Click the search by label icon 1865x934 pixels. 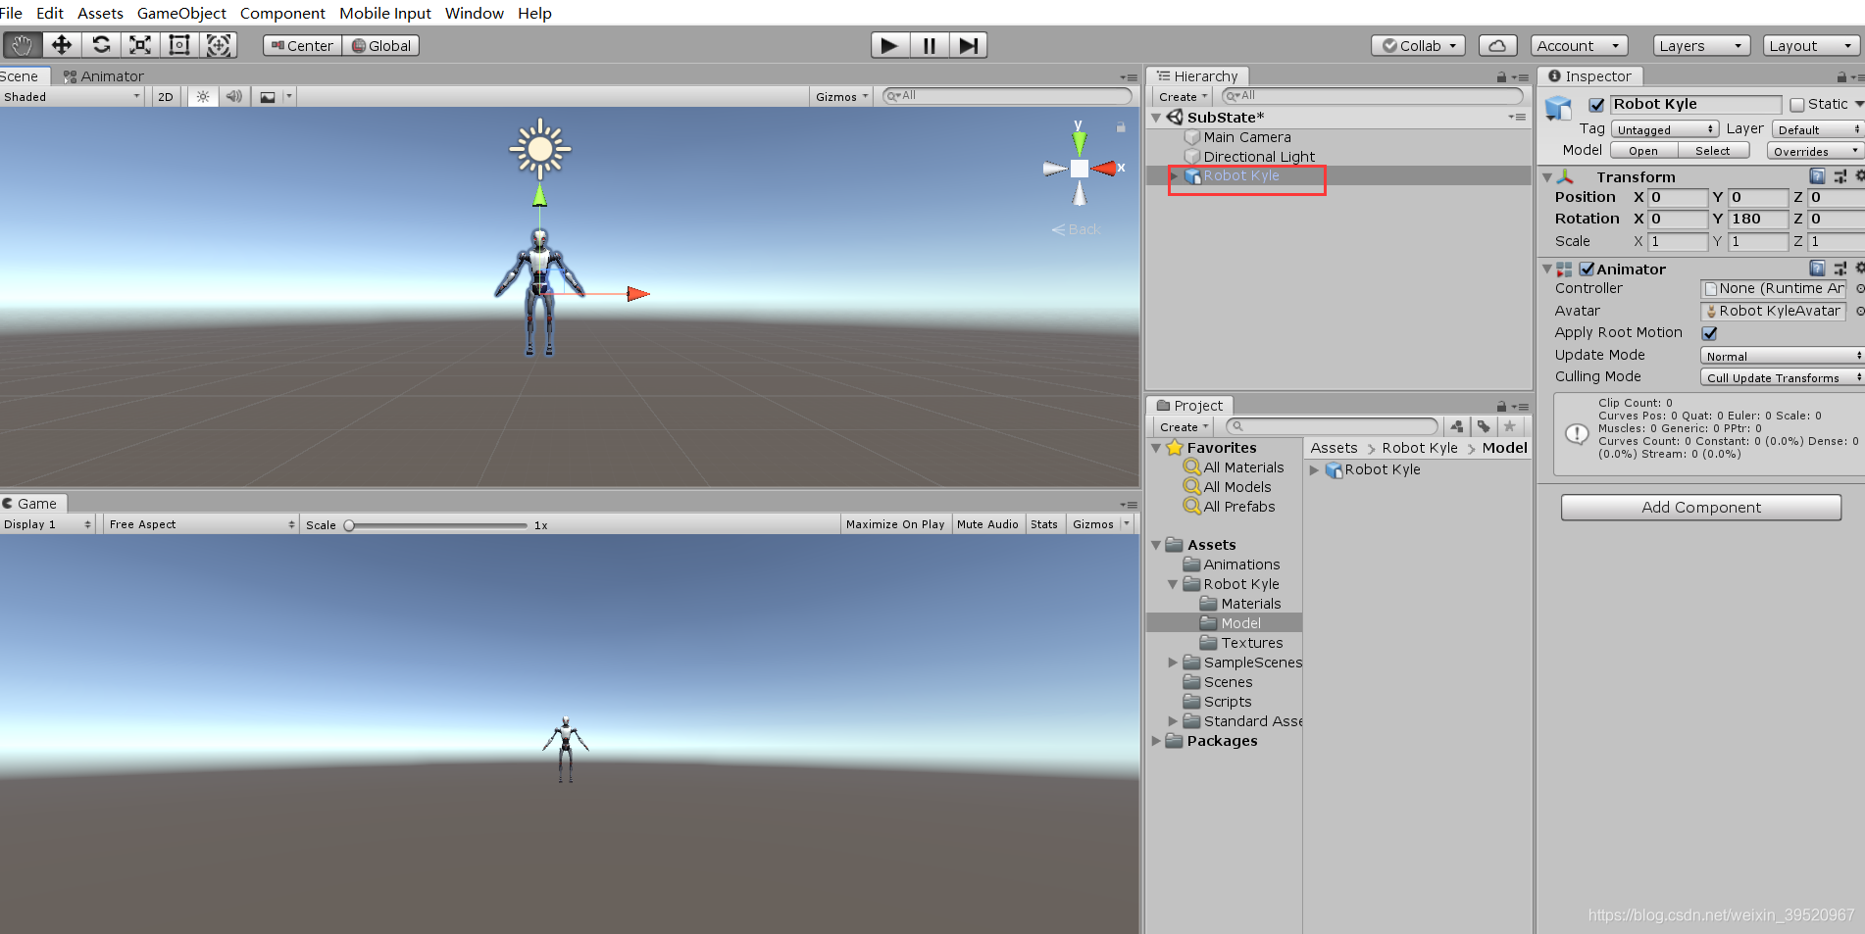coord(1484,426)
